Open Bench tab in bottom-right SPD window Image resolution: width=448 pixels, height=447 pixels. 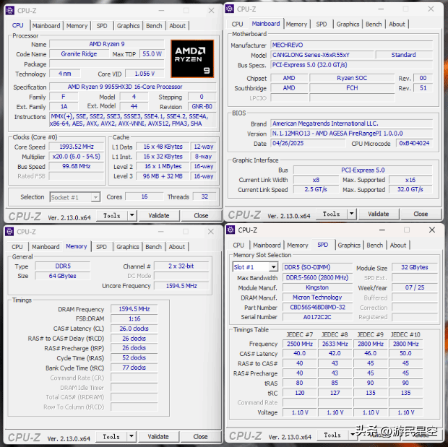coord(374,245)
